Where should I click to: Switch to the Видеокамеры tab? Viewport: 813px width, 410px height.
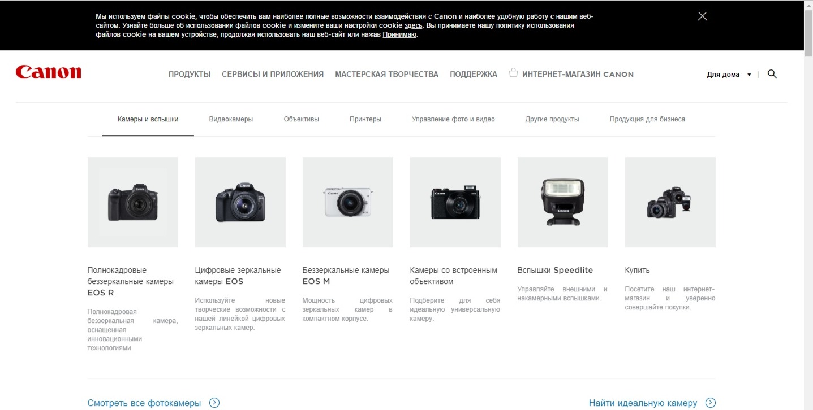[x=231, y=119]
